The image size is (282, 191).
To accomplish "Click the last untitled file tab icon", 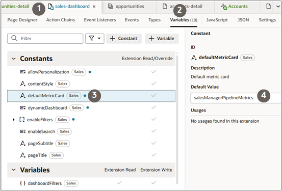I will pyautogui.click(x=269, y=7).
